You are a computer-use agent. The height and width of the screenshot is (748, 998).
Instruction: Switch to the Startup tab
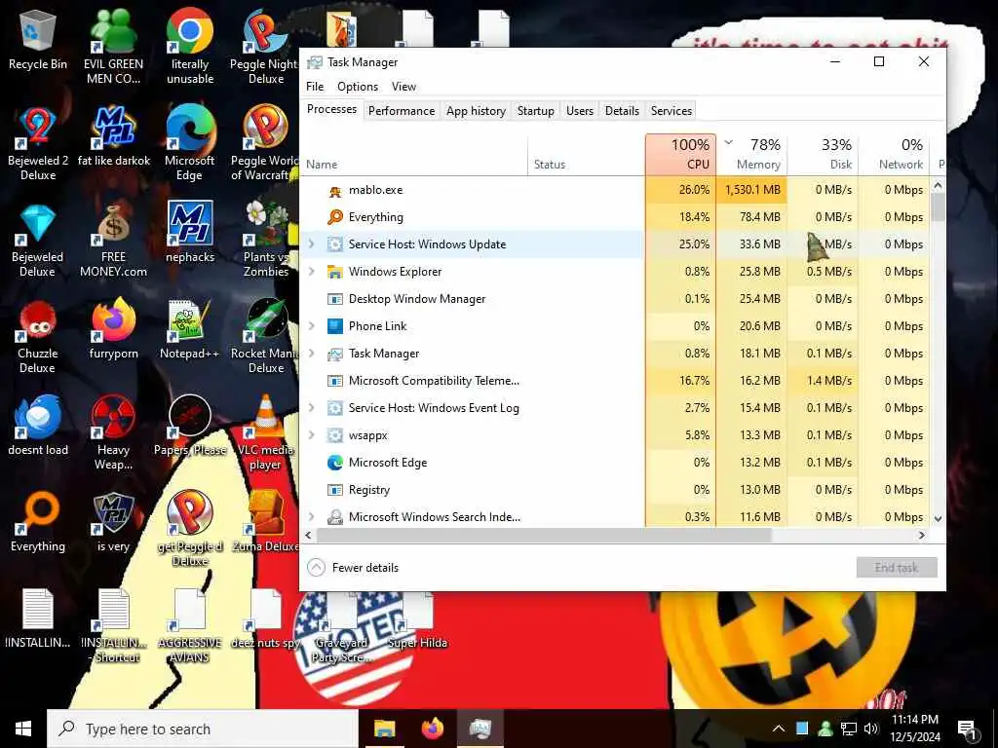coord(535,111)
